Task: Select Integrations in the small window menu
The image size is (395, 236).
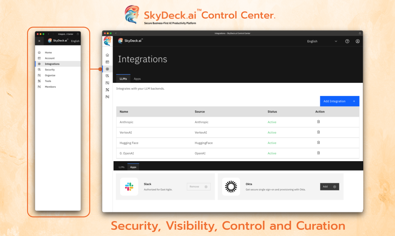Action: click(58, 64)
